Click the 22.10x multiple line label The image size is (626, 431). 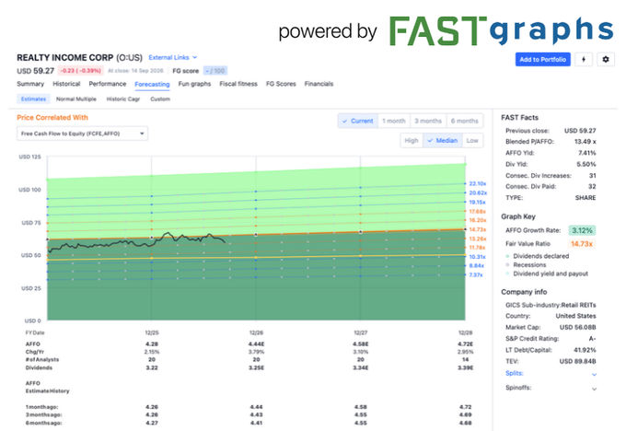tap(478, 184)
